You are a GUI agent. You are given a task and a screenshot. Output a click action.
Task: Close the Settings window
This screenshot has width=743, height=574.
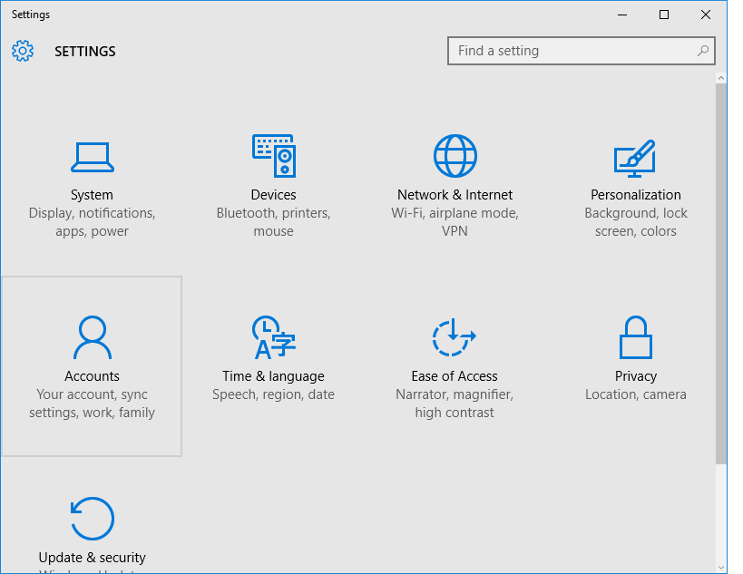[x=706, y=15]
